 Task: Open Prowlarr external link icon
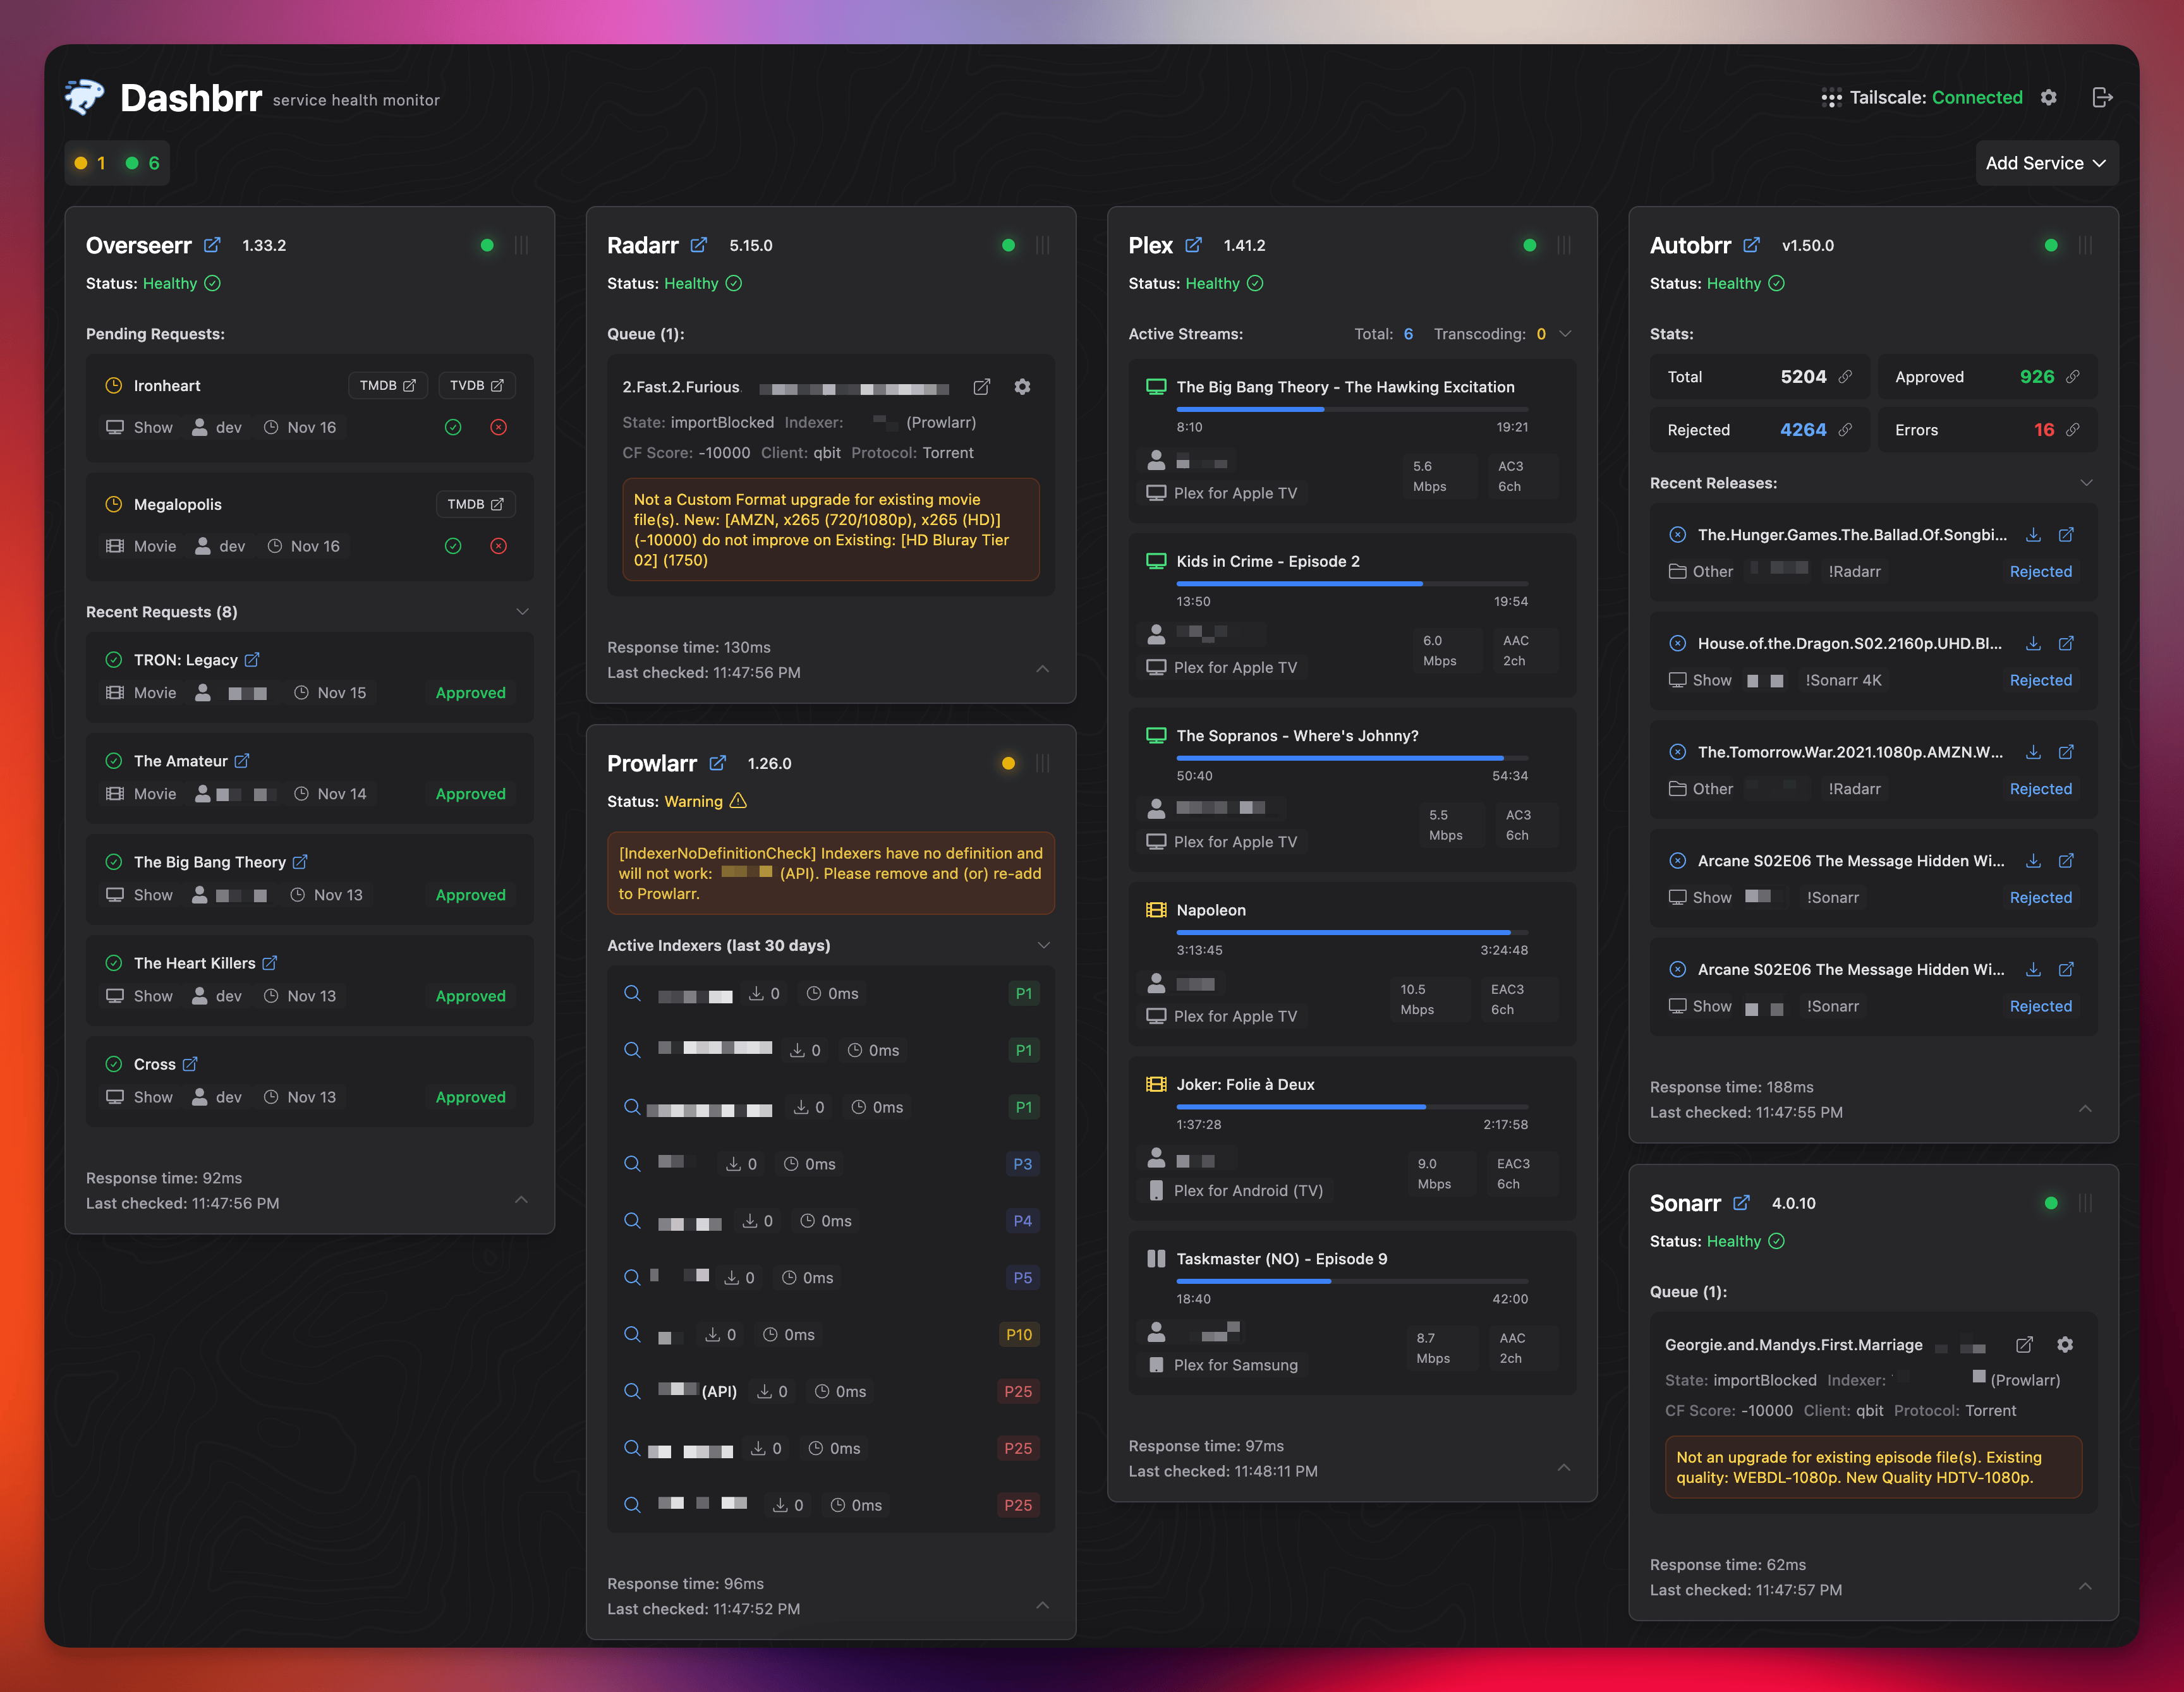coord(717,763)
